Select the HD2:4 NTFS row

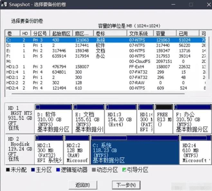[x=106, y=88]
